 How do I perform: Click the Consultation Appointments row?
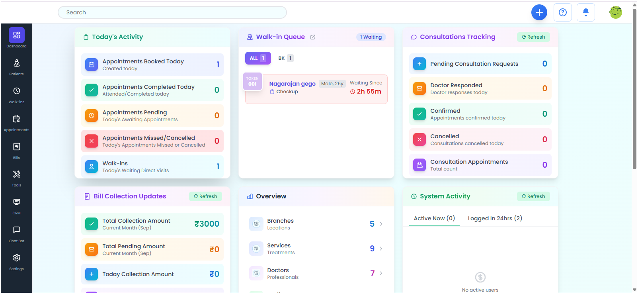click(x=480, y=165)
